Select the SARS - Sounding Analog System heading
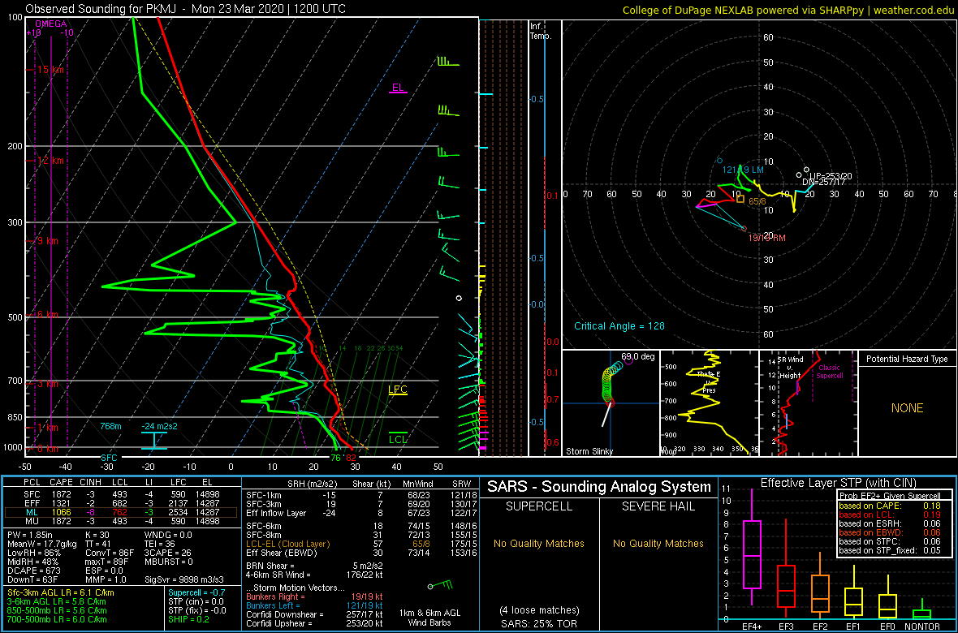The height and width of the screenshot is (633, 958). pyautogui.click(x=599, y=487)
